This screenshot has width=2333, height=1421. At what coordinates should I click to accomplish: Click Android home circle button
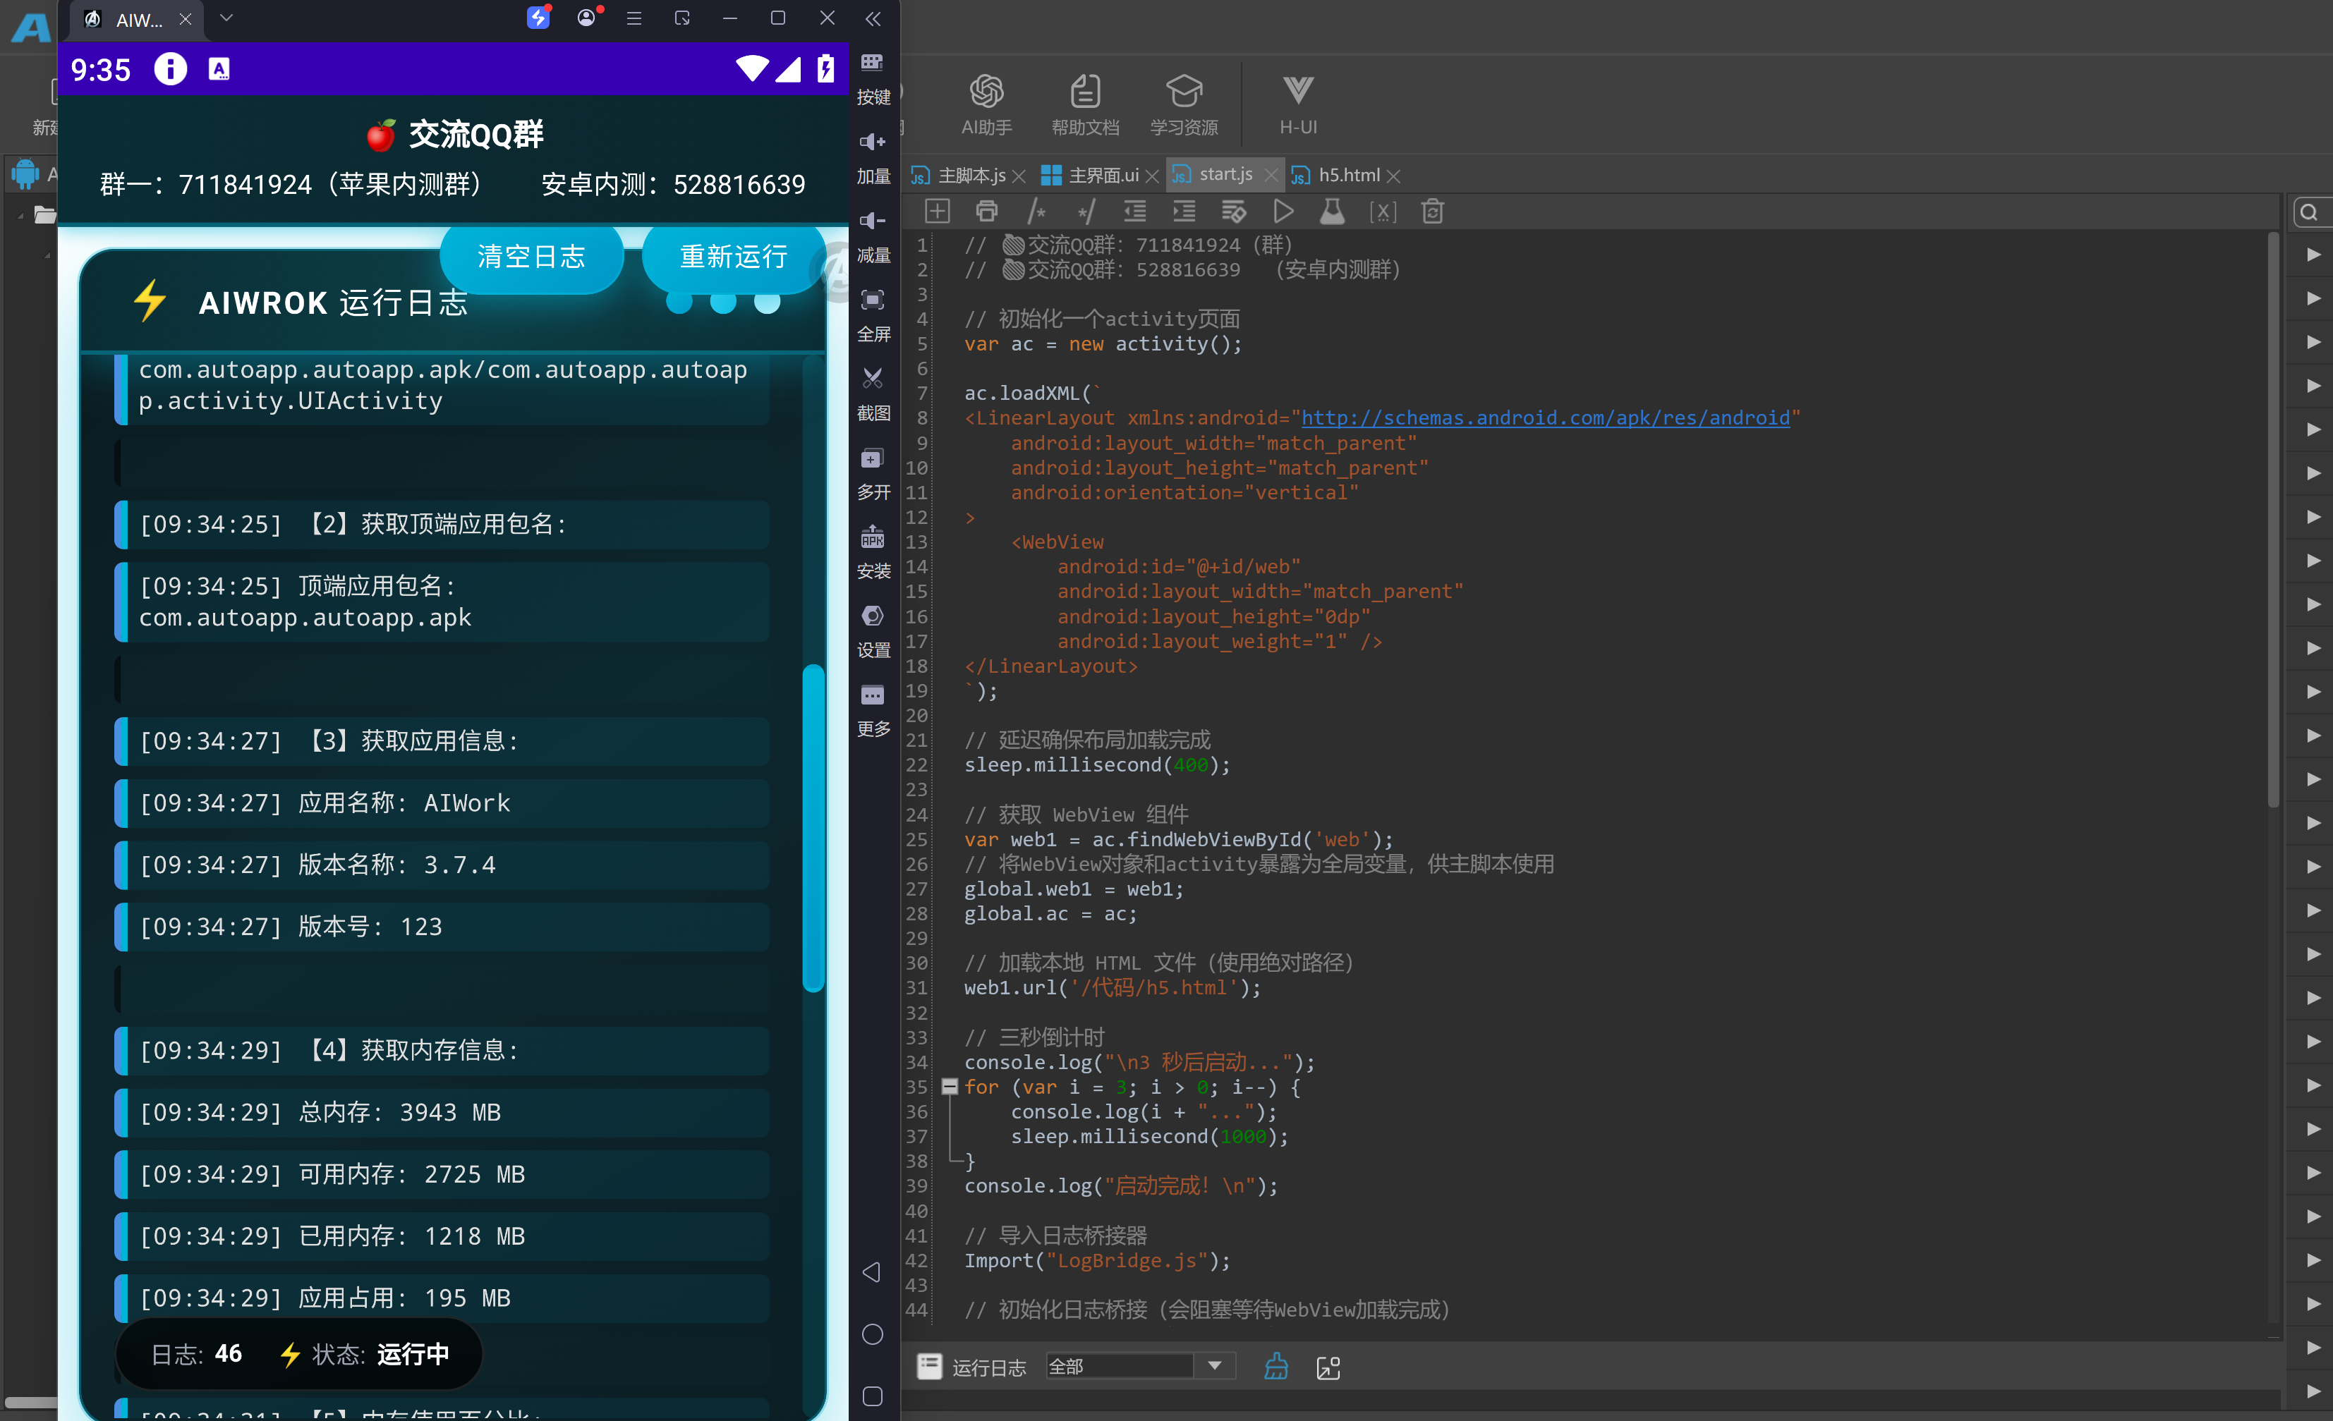(873, 1334)
